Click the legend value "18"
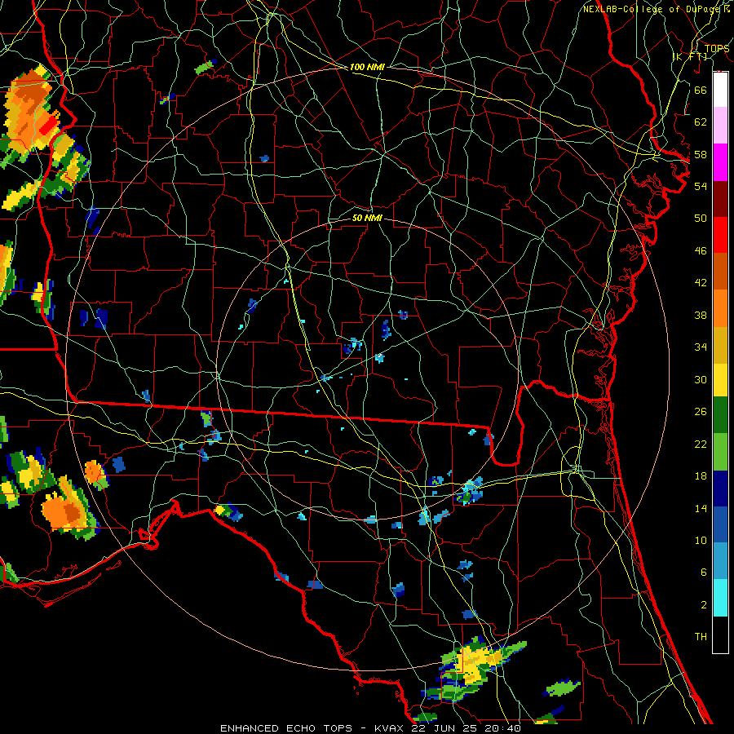Image resolution: width=734 pixels, height=734 pixels. [x=701, y=476]
